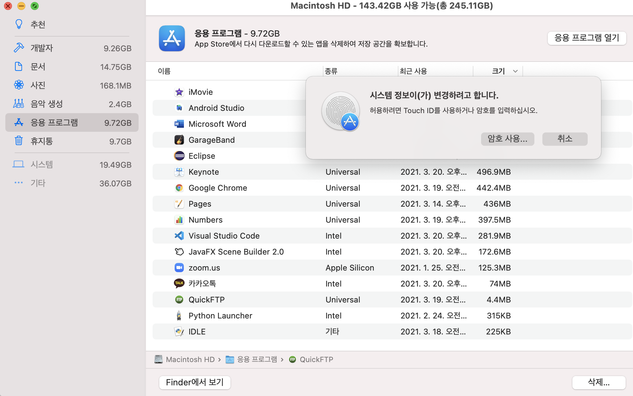
Task: Click the Touch ID fingerprint icon
Action: pos(340,111)
